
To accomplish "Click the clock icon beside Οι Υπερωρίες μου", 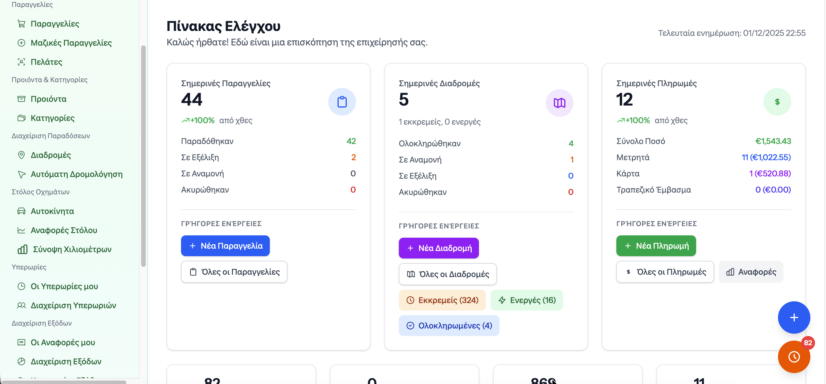I will click(21, 286).
